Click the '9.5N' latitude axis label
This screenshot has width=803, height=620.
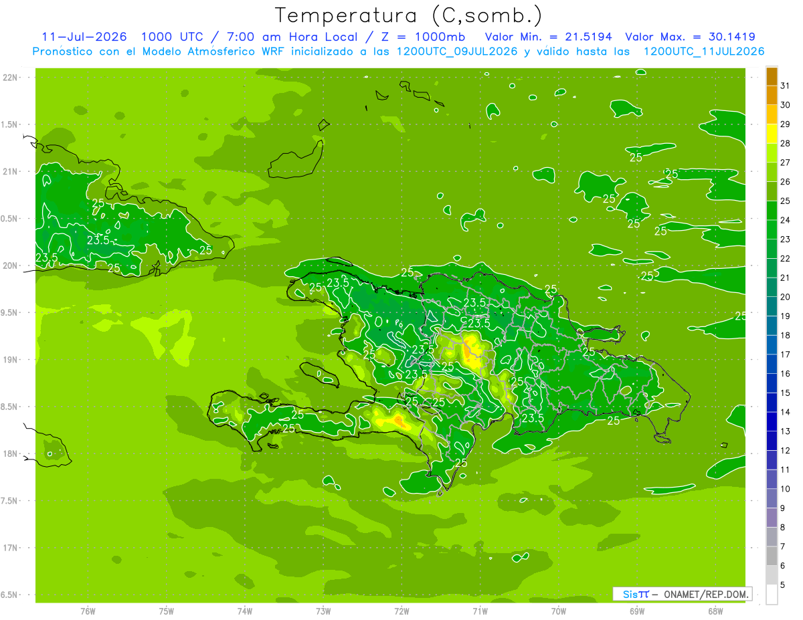[x=10, y=313]
